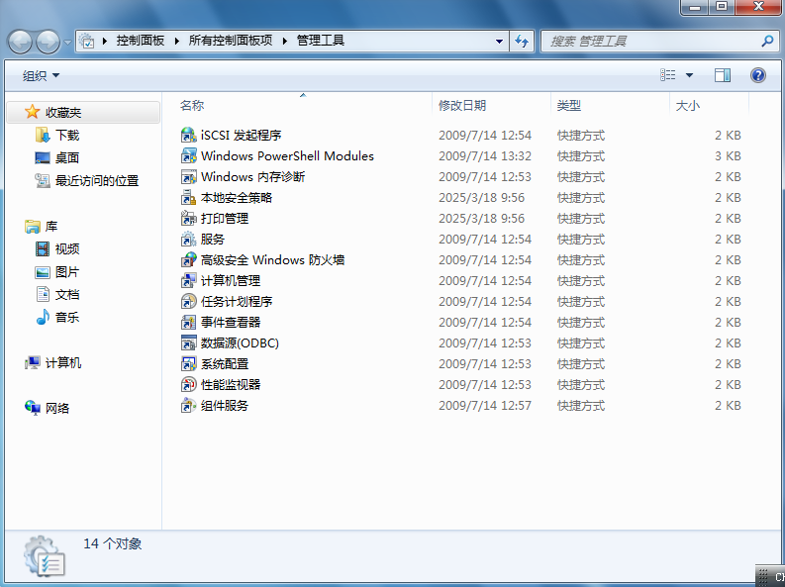The image size is (785, 587).
Task: Expand the arrow before 控制面板 breadcrumb
Action: tap(105, 41)
